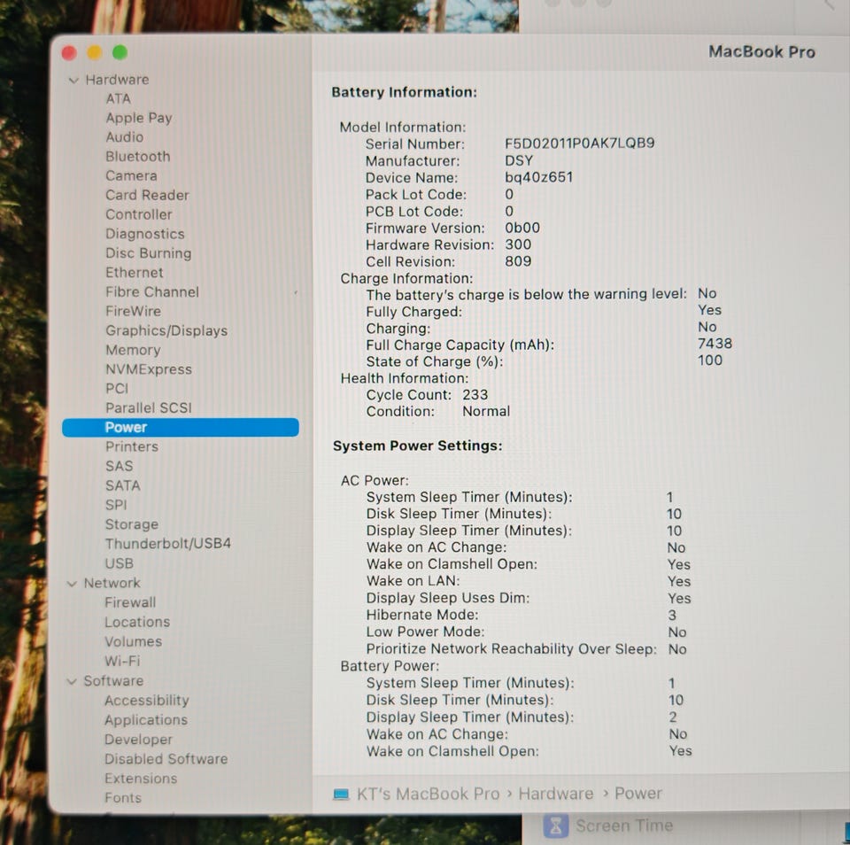The width and height of the screenshot is (850, 845).
Task: Click KT's MacBook Pro in path bar
Action: coord(429,794)
